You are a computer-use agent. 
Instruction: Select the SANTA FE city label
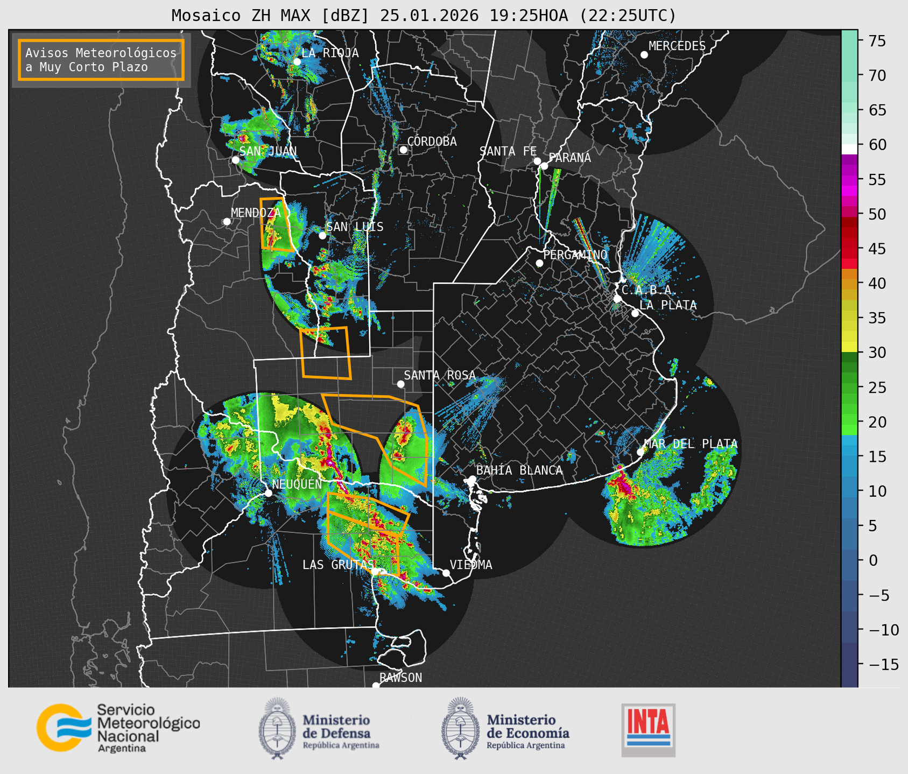508,151
